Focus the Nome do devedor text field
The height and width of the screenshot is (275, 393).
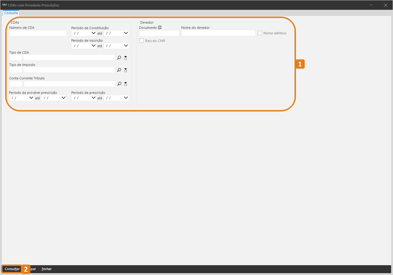218,33
